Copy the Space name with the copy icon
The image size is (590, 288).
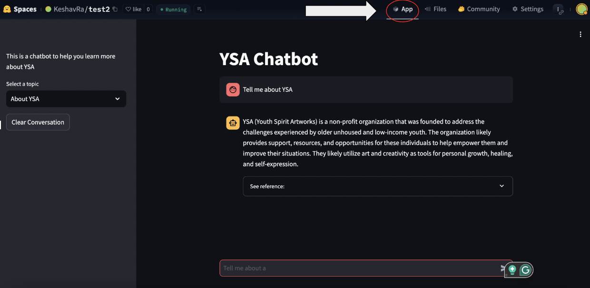(x=115, y=9)
